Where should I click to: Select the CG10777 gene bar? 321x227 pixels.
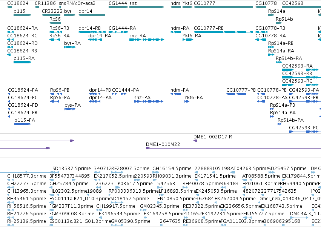223,7
